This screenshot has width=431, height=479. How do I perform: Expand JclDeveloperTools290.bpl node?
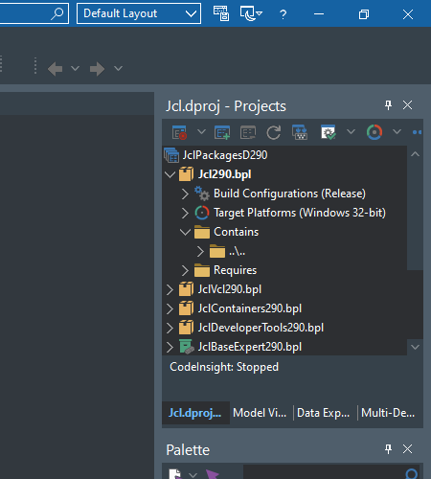[170, 328]
